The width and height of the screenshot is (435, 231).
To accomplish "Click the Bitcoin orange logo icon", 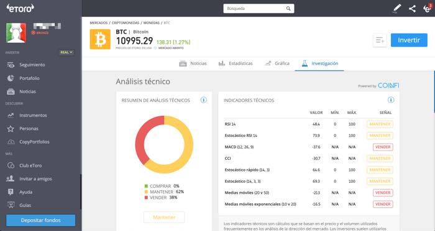I will point(100,39).
